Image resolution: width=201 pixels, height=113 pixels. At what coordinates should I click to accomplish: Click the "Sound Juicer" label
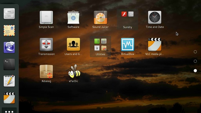point(100,27)
